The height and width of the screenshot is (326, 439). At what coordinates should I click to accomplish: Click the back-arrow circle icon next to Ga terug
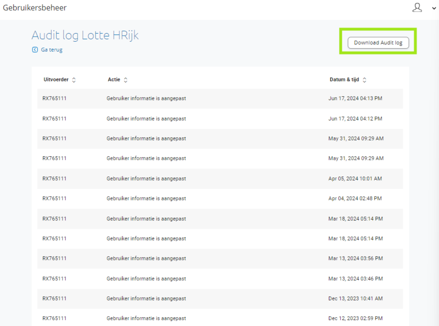pos(35,50)
